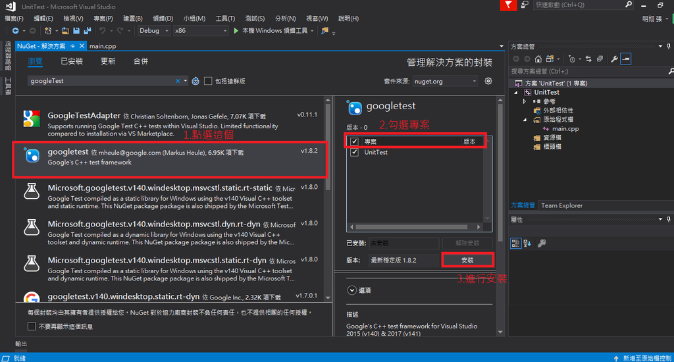The image size is (674, 362).
Task: Expand the options section chevron
Action: [351, 290]
